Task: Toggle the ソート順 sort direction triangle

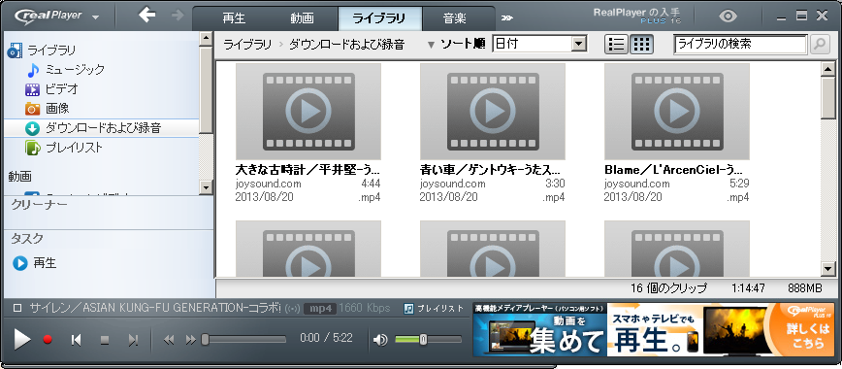Action: click(x=431, y=45)
